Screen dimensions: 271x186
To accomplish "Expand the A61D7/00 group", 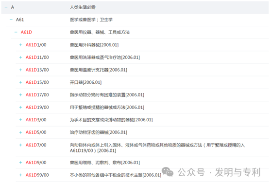I will coord(20,145).
